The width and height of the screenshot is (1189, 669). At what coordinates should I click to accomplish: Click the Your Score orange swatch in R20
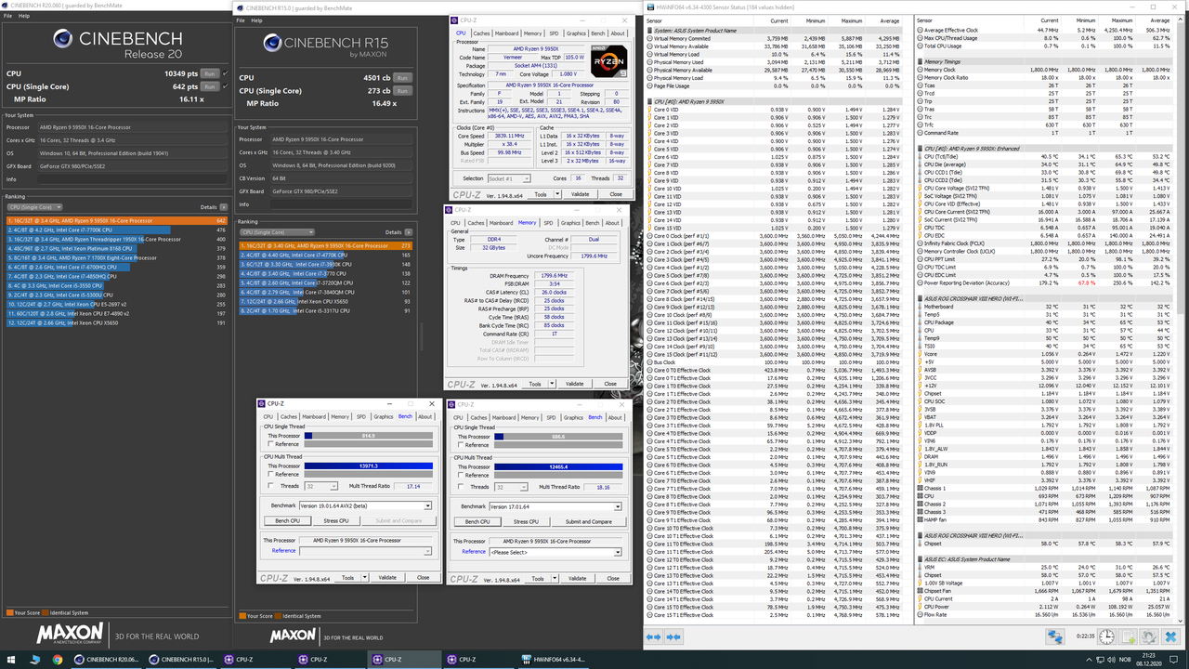coord(8,612)
